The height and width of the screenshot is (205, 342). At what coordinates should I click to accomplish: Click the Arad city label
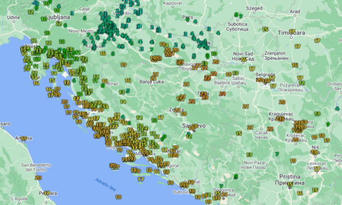click(x=295, y=11)
